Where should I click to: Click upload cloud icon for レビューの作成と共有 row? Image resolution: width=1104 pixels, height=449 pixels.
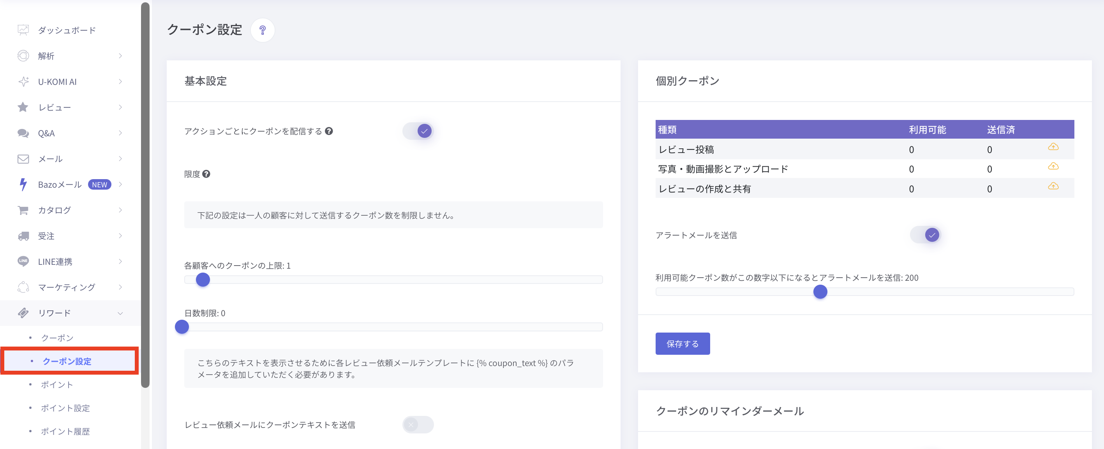coord(1053,186)
